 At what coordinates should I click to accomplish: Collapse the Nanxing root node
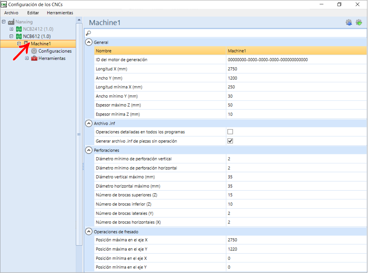[x=4, y=22]
